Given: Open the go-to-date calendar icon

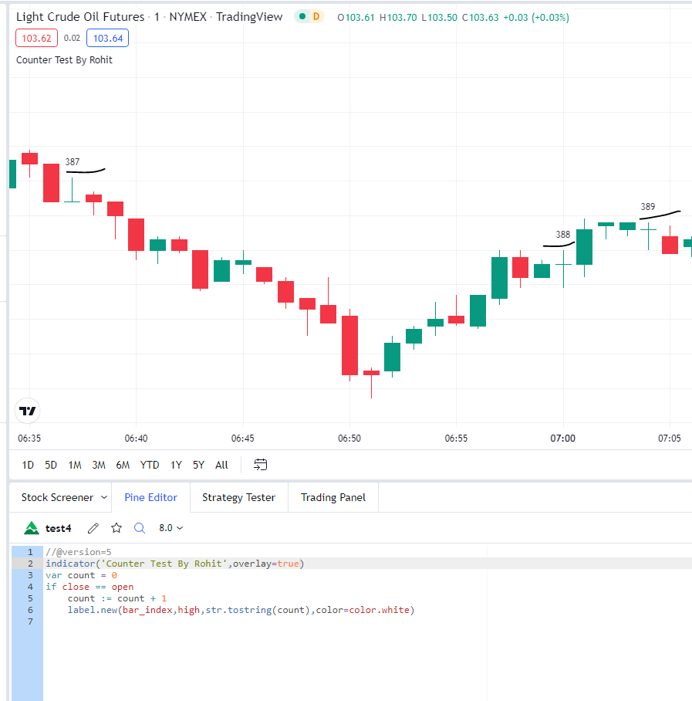Looking at the screenshot, I should (260, 465).
